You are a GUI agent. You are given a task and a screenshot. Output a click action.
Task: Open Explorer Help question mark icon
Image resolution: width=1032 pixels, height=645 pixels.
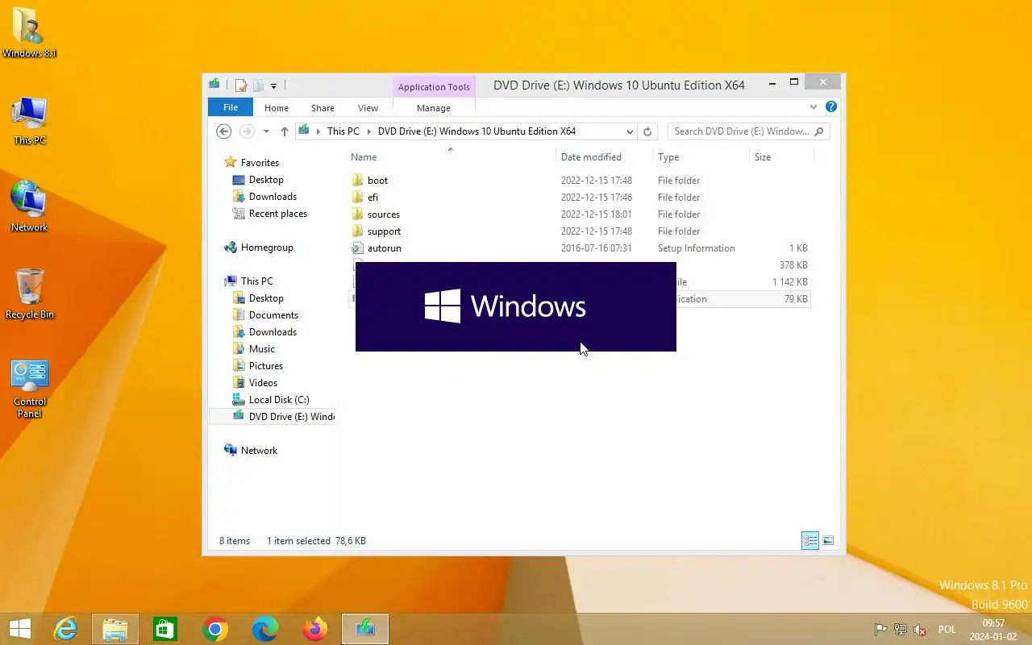(831, 106)
